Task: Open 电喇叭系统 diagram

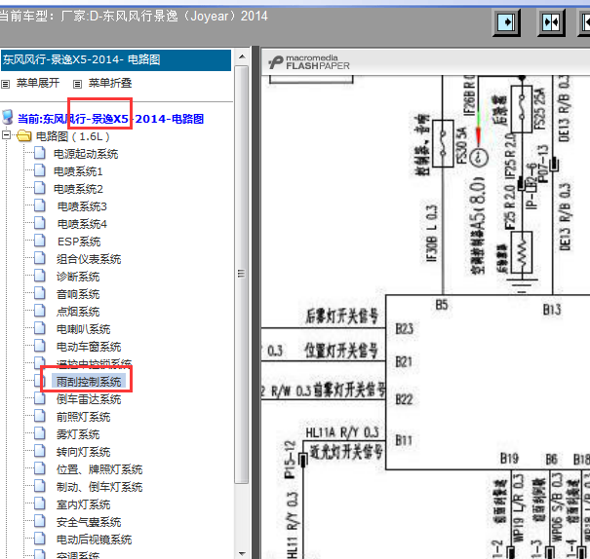Action: 83,329
